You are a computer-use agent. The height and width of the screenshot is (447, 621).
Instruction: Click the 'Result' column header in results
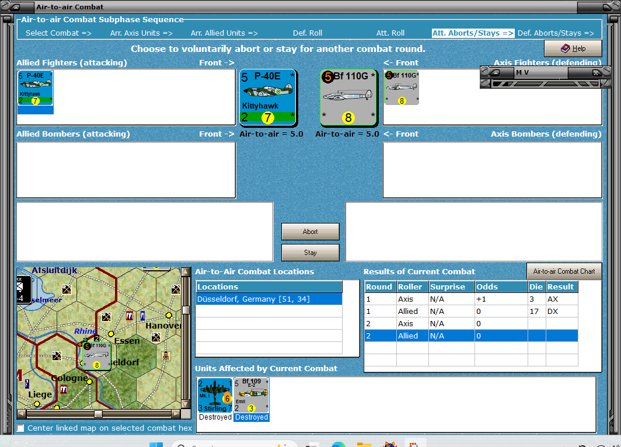(561, 287)
